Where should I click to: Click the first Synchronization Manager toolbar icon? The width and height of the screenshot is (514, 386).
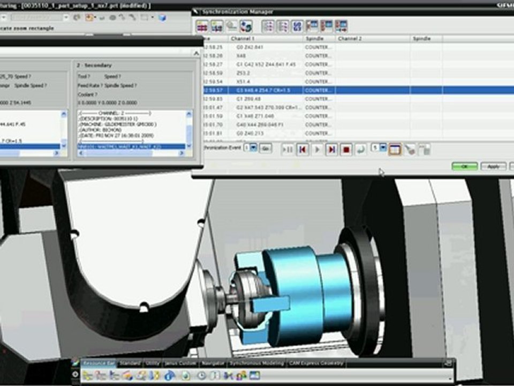[x=202, y=26]
